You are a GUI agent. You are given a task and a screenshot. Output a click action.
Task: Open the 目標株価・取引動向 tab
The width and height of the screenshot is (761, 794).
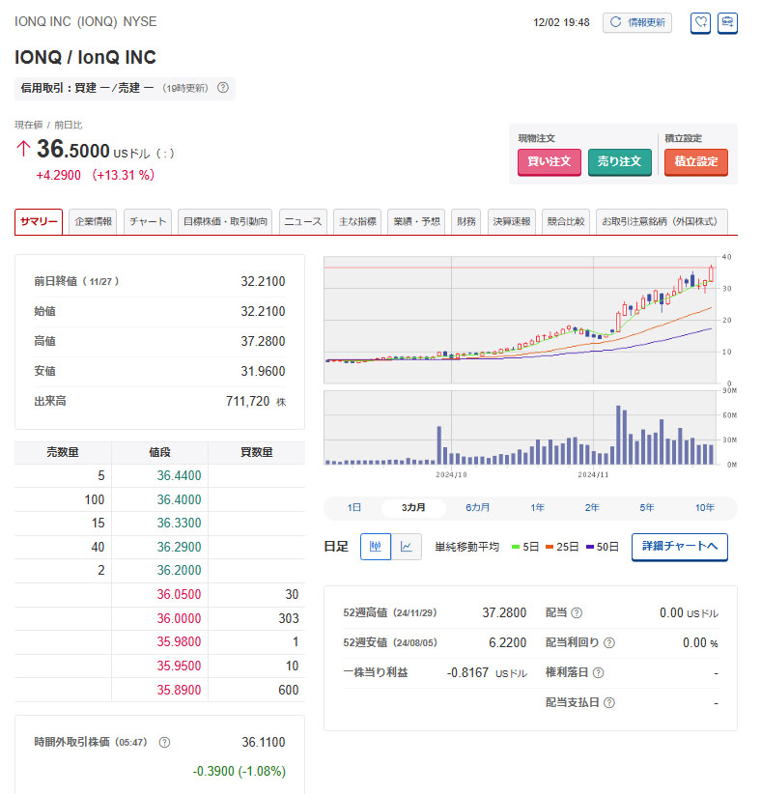point(226,221)
